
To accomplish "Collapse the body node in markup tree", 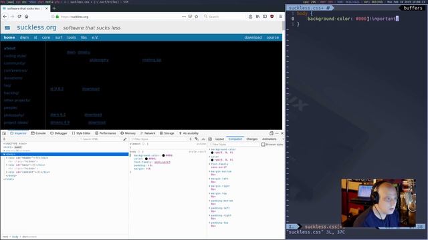I will [4, 154].
